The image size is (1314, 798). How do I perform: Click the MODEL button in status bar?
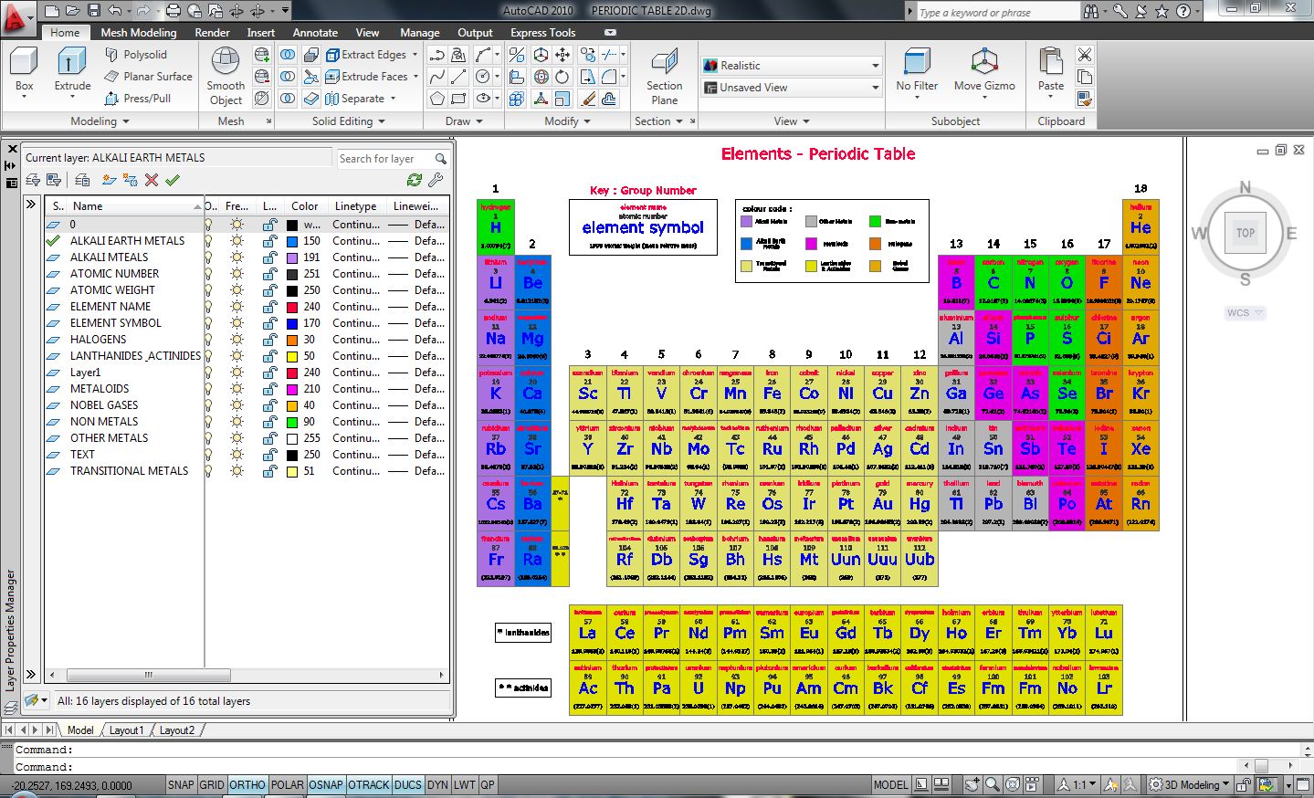pyautogui.click(x=890, y=784)
